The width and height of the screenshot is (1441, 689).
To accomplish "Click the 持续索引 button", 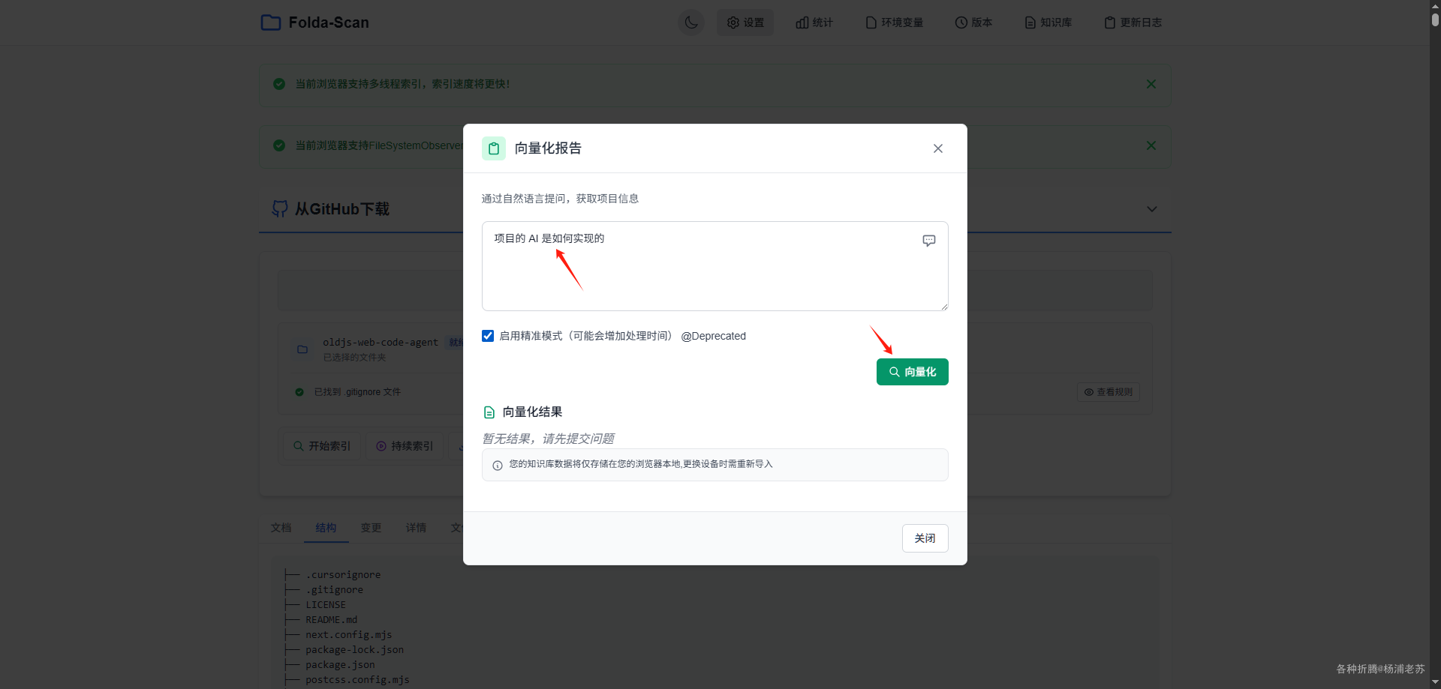I will click(x=405, y=446).
